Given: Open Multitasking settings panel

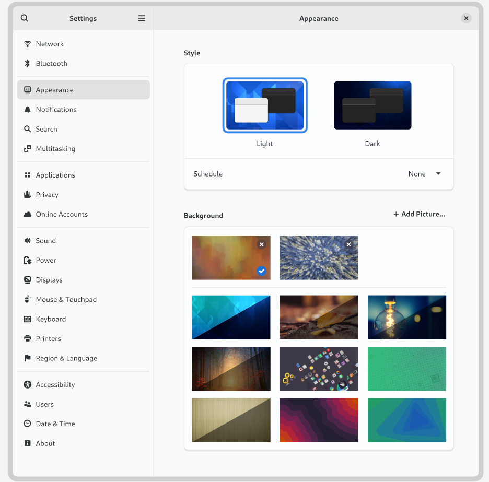Looking at the screenshot, I should click(55, 149).
